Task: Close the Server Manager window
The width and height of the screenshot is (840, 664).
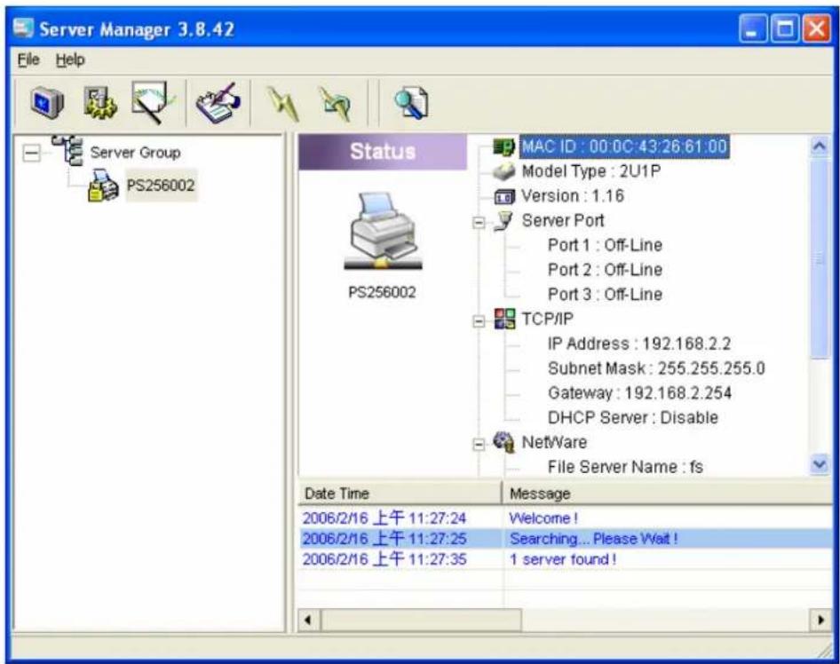Action: tap(815, 28)
